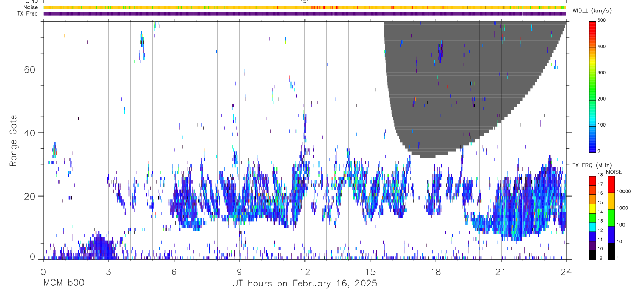
Task: Click the 6 tick on the UT hours axis
Action: [174, 271]
